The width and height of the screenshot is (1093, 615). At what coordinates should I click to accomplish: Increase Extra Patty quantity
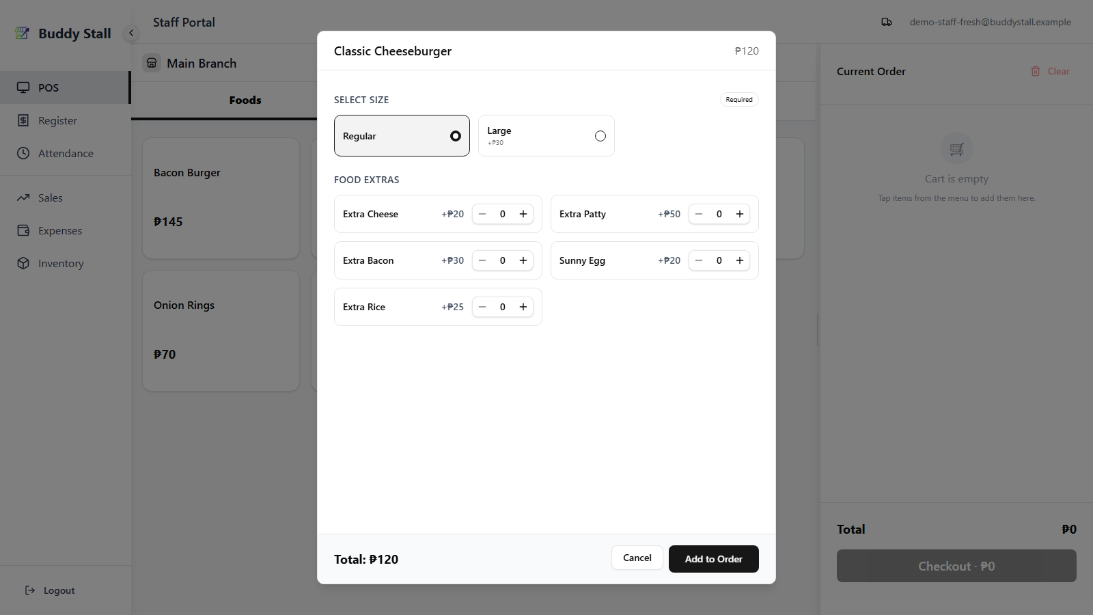pyautogui.click(x=740, y=214)
